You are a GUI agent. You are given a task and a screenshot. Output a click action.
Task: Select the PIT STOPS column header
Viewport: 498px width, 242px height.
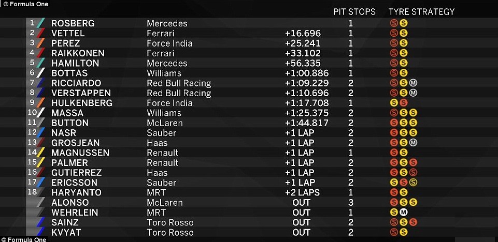[x=354, y=11]
